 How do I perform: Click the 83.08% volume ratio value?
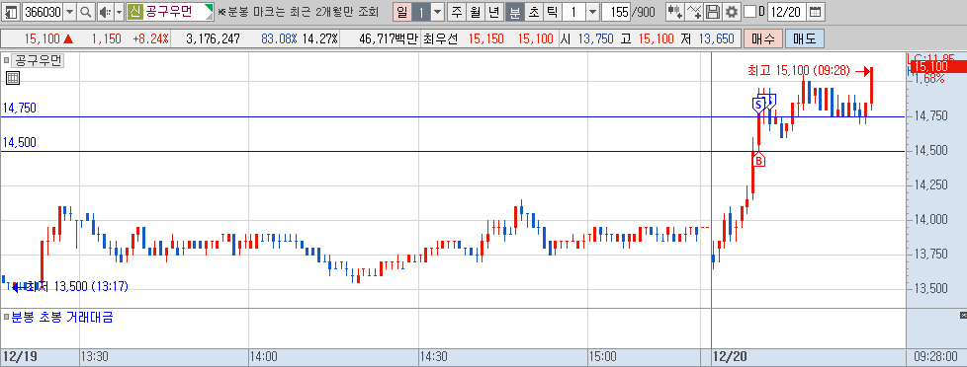click(x=279, y=38)
